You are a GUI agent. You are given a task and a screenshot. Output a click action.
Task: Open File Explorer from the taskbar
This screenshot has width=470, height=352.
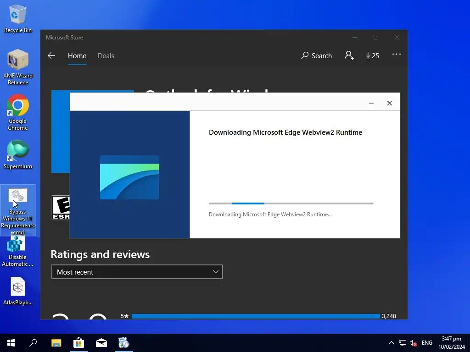click(56, 343)
